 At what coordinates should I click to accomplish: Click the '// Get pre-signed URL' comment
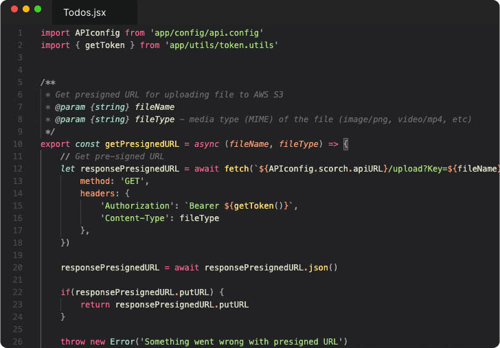tap(112, 156)
